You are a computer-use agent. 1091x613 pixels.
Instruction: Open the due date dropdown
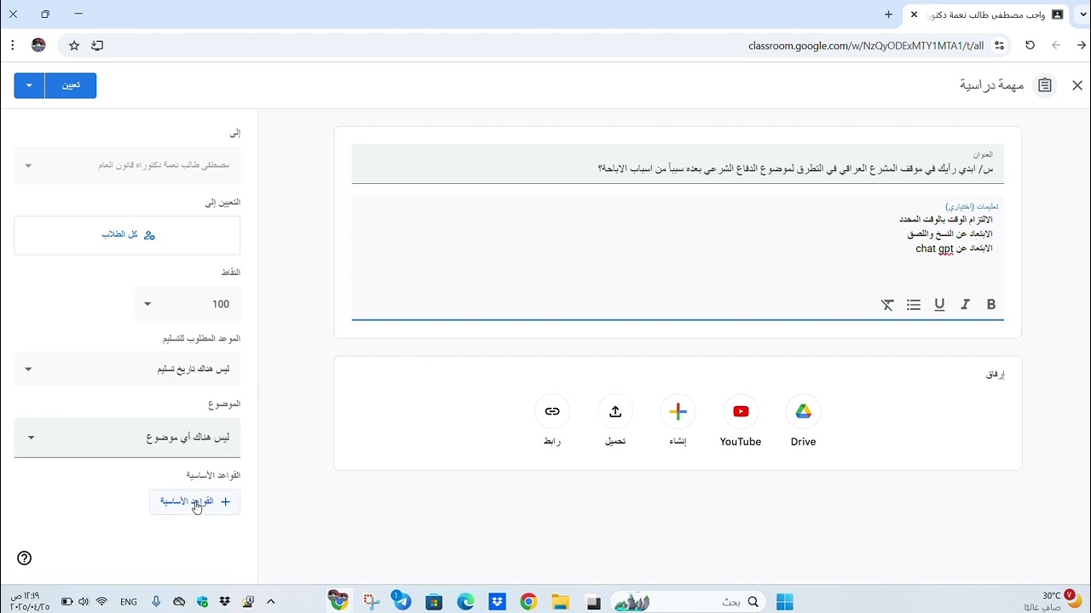(127, 370)
